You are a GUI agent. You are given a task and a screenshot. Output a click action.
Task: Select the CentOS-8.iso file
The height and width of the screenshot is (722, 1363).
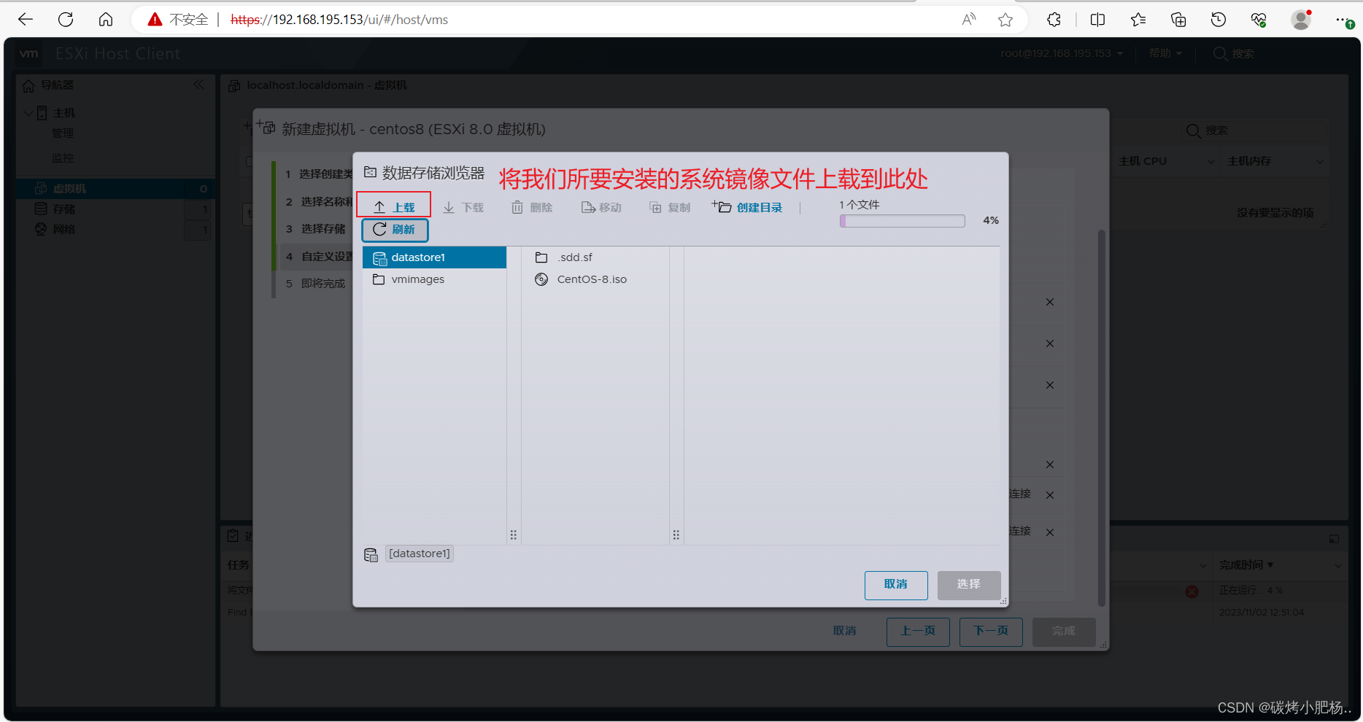[592, 279]
